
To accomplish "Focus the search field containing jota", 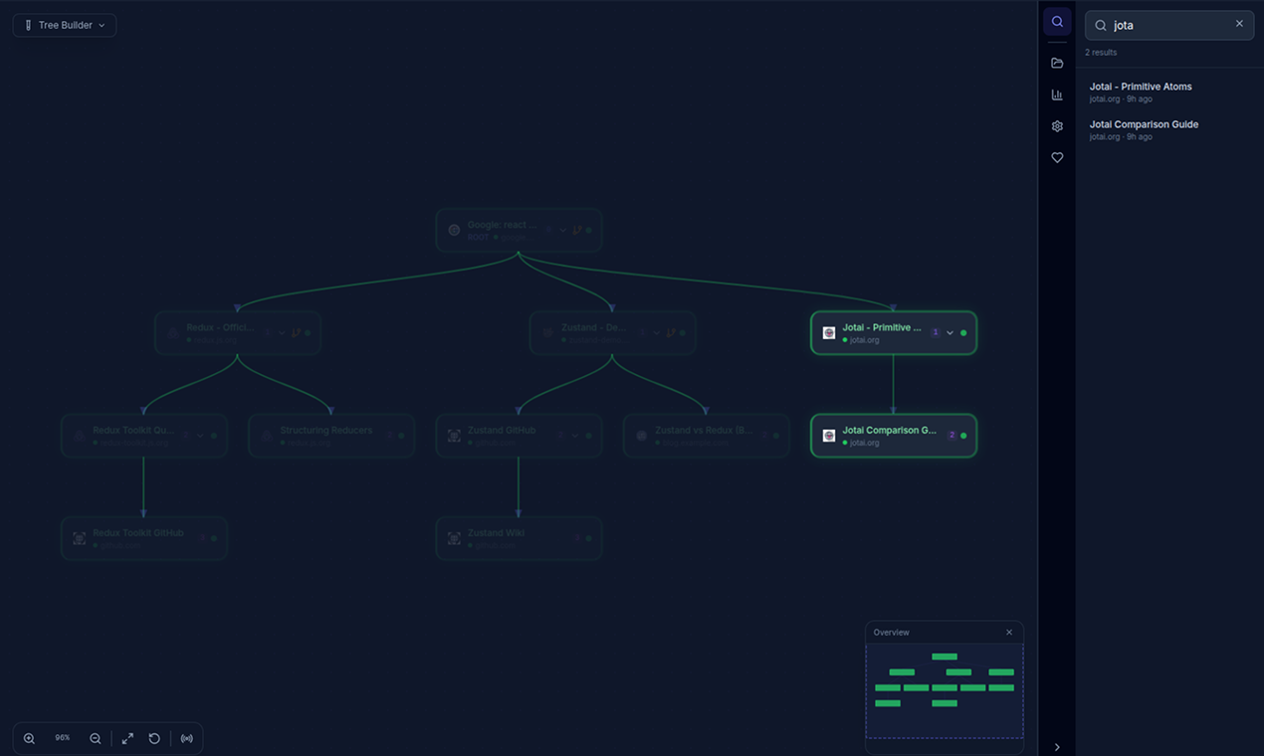I will click(1169, 25).
